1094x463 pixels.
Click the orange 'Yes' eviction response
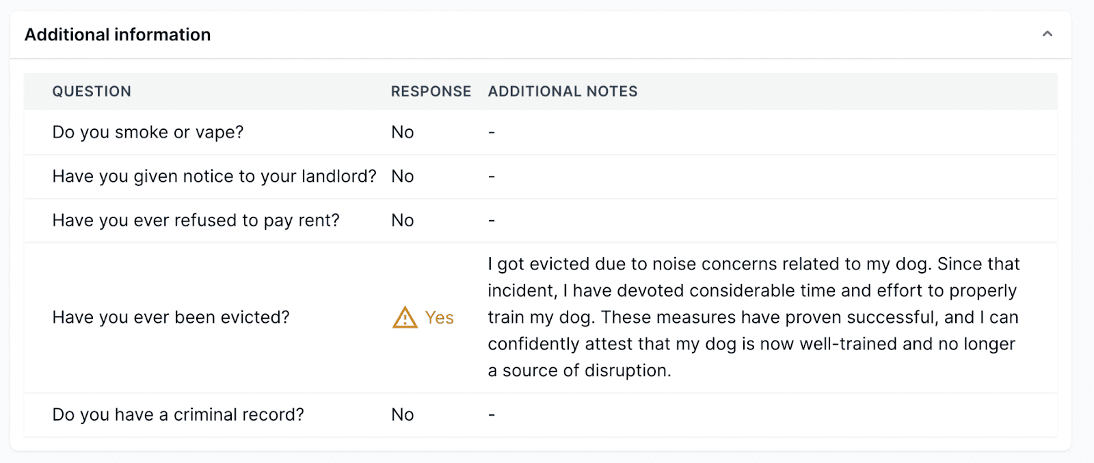(x=439, y=317)
